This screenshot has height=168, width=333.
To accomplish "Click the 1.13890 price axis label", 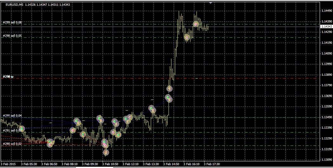I will (x=327, y=75).
